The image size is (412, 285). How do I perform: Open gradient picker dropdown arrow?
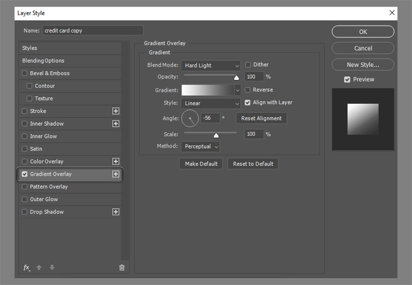(237, 90)
